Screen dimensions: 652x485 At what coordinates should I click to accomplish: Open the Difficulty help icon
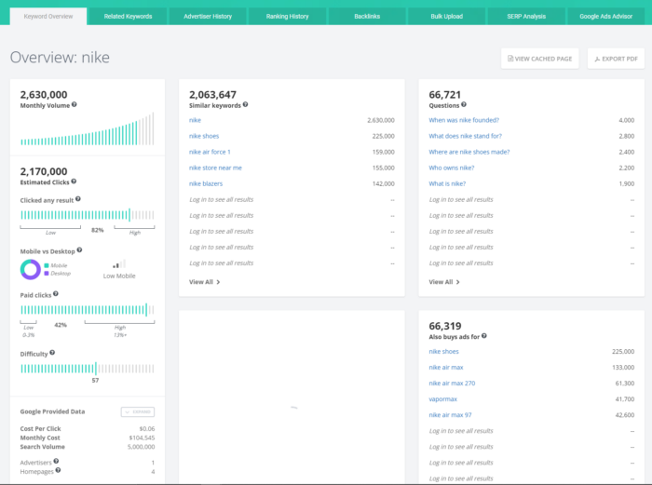point(52,353)
